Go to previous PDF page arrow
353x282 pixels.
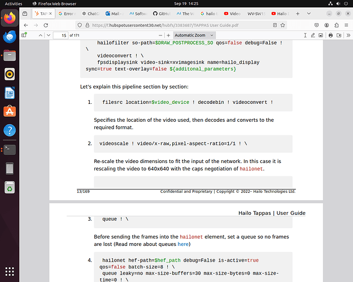tap(41, 36)
